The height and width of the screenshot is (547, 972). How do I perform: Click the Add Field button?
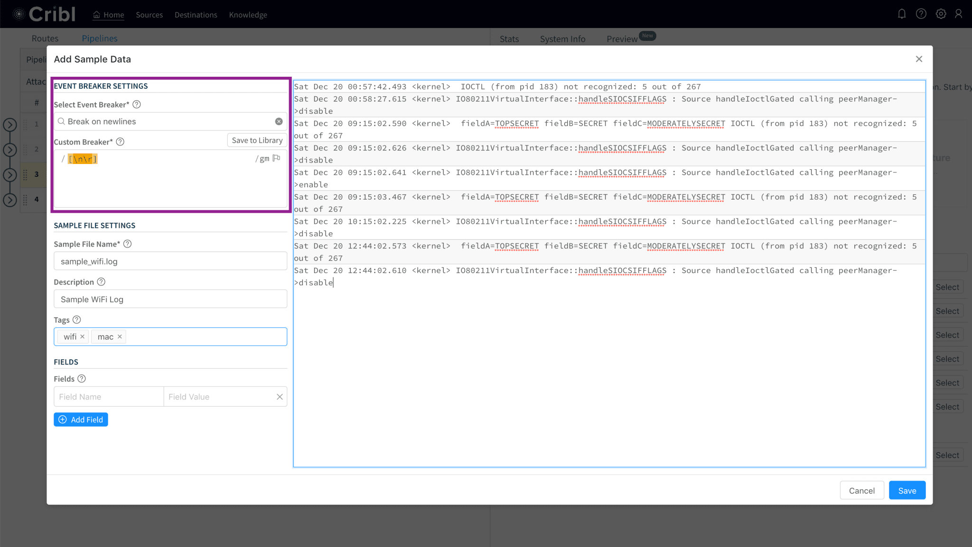81,419
